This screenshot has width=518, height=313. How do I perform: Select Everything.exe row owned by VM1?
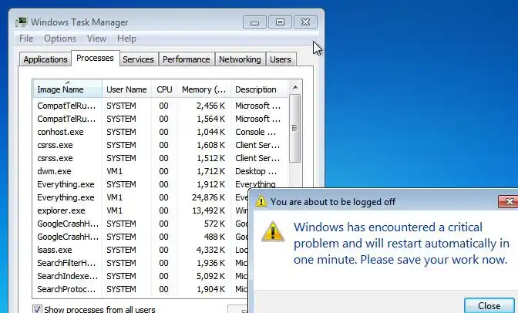pos(140,197)
